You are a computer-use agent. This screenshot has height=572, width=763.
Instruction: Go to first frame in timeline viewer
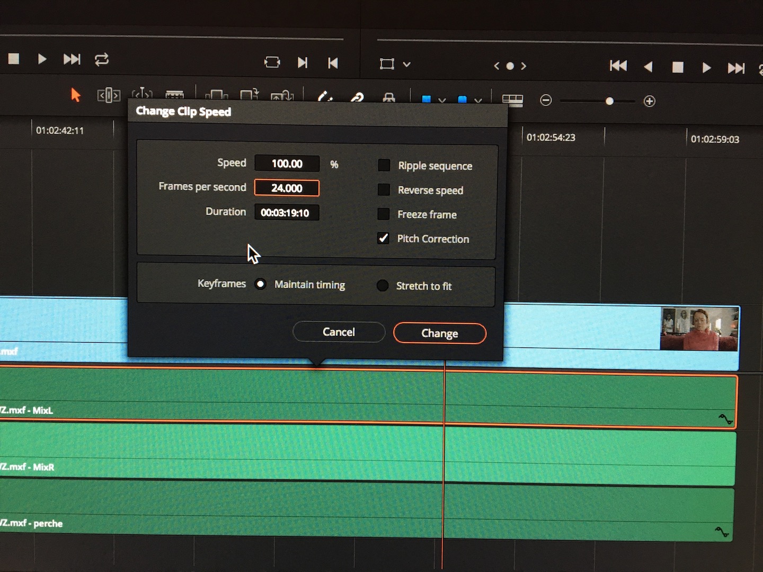pyautogui.click(x=618, y=66)
